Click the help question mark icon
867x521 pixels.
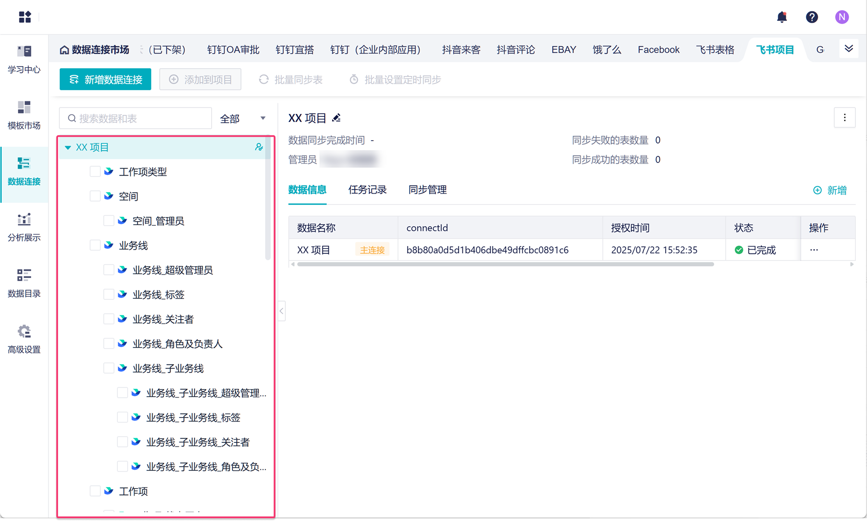pos(811,17)
